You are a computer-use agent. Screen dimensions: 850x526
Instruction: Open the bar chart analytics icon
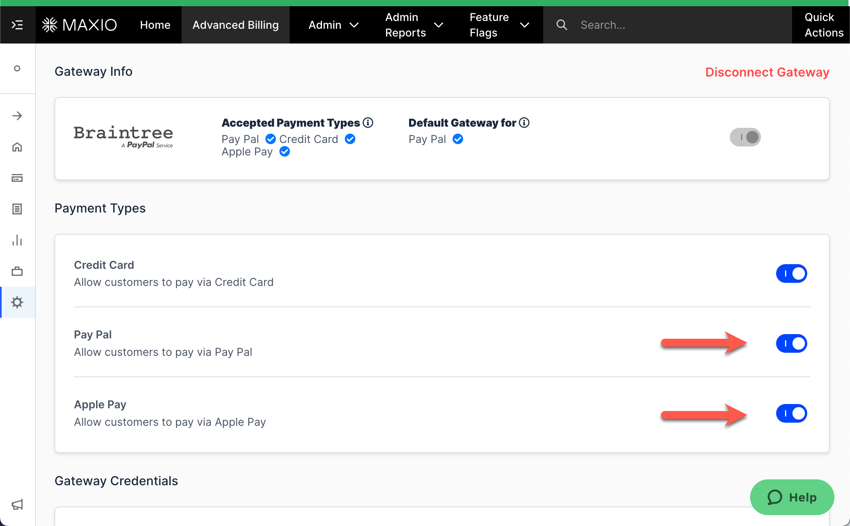coord(17,240)
